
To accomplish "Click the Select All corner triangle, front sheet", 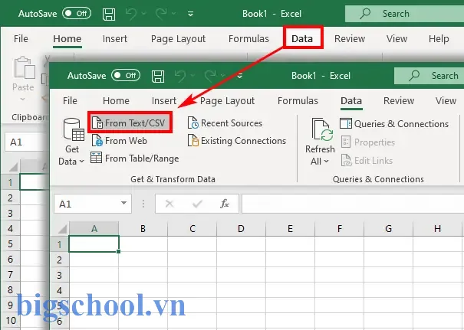I will click(62, 229).
